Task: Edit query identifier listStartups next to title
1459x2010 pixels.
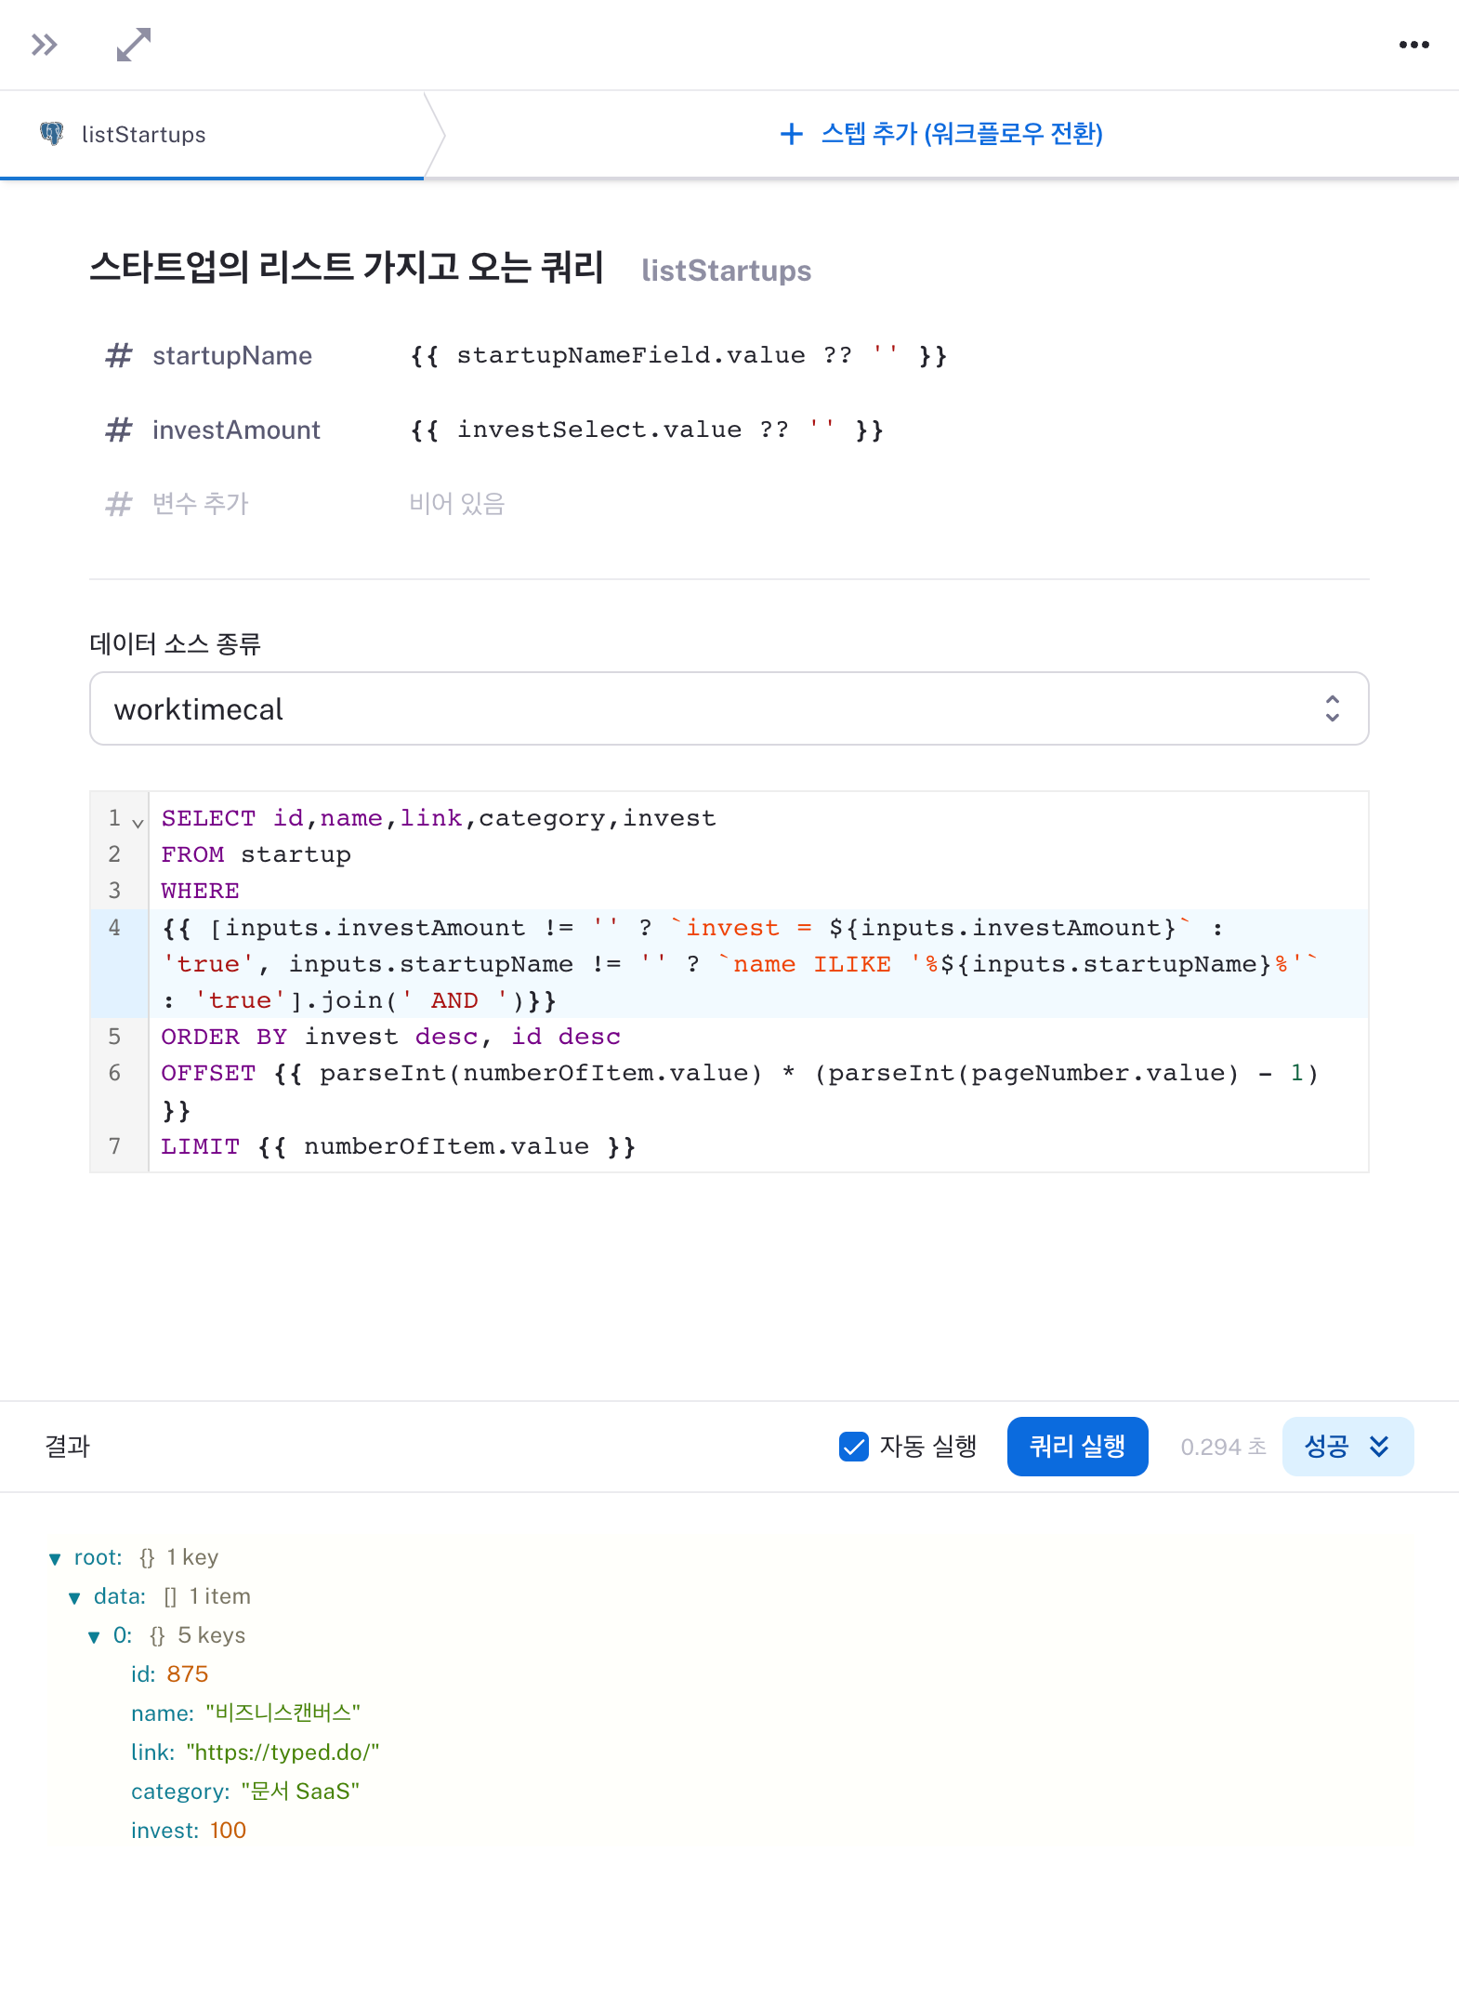Action: tap(726, 271)
